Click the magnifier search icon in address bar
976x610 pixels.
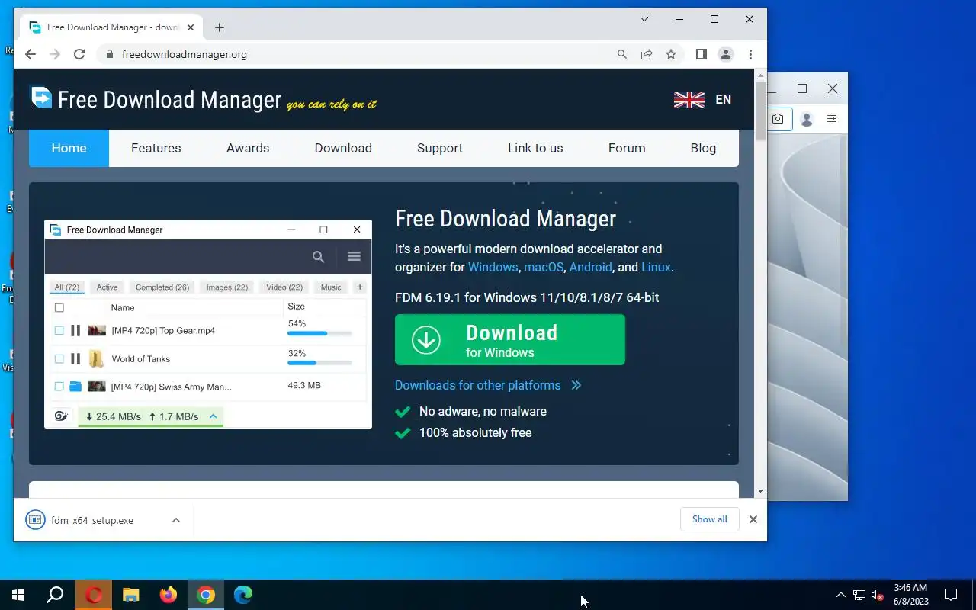pos(622,54)
